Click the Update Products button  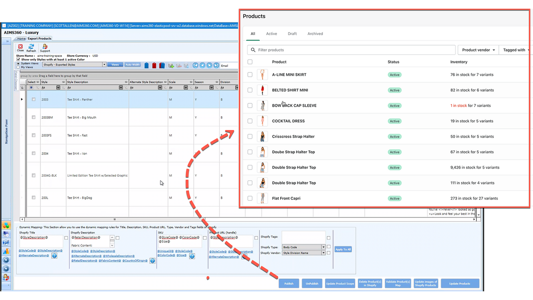pyautogui.click(x=460, y=283)
